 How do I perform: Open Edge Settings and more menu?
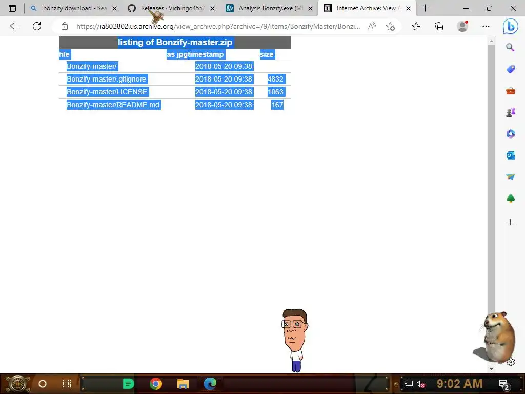(x=486, y=26)
